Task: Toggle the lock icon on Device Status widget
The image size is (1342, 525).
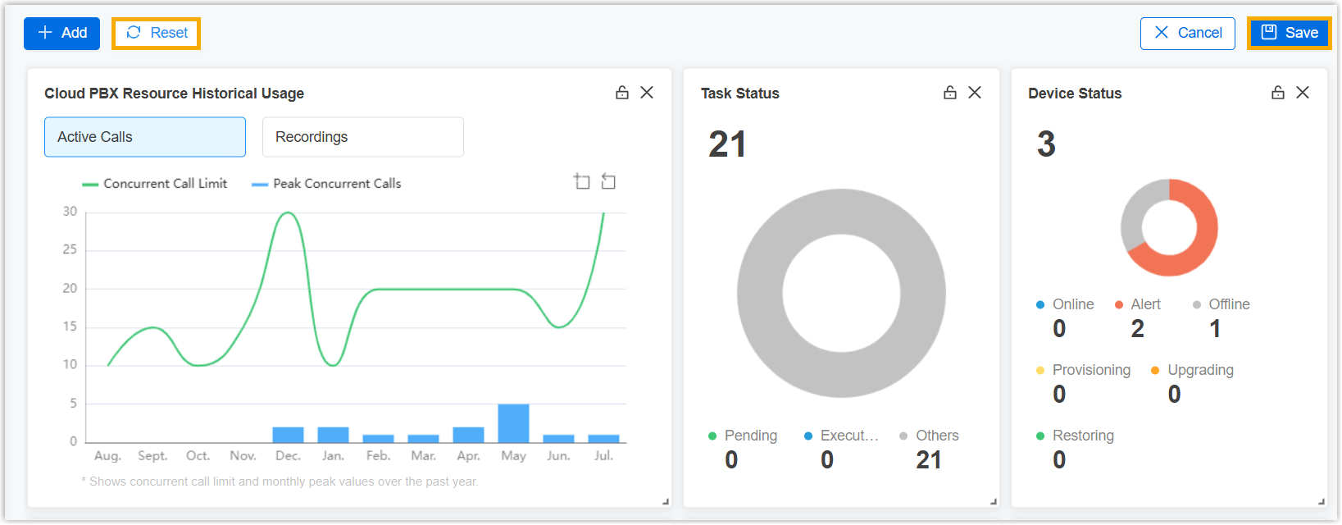Action: 1278,93
